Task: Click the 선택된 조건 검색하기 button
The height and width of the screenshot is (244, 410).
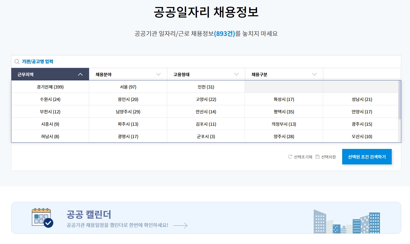Action: 367,157
